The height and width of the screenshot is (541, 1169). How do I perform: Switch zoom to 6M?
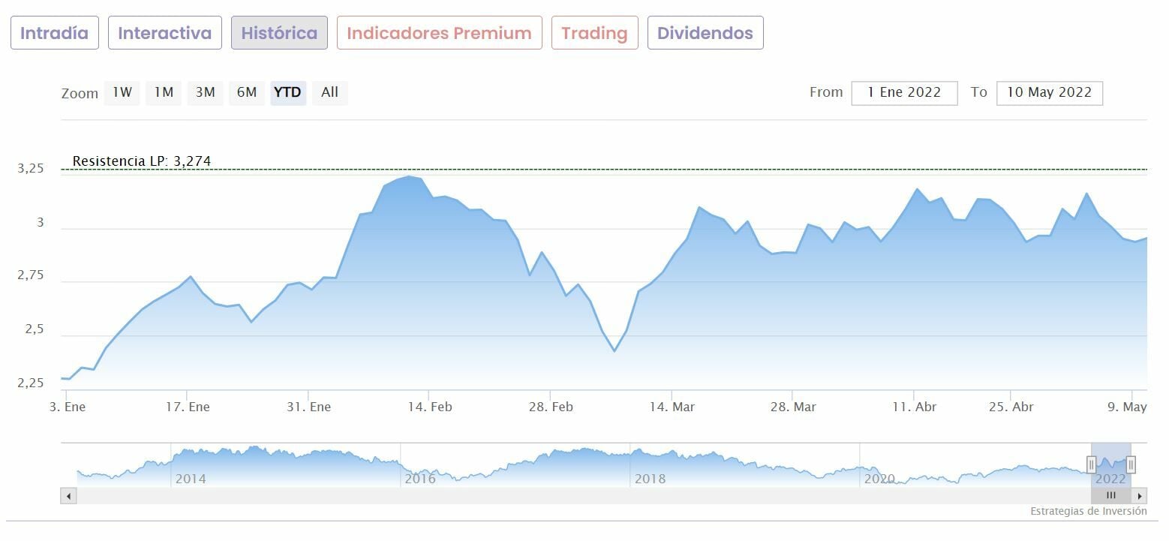247,92
